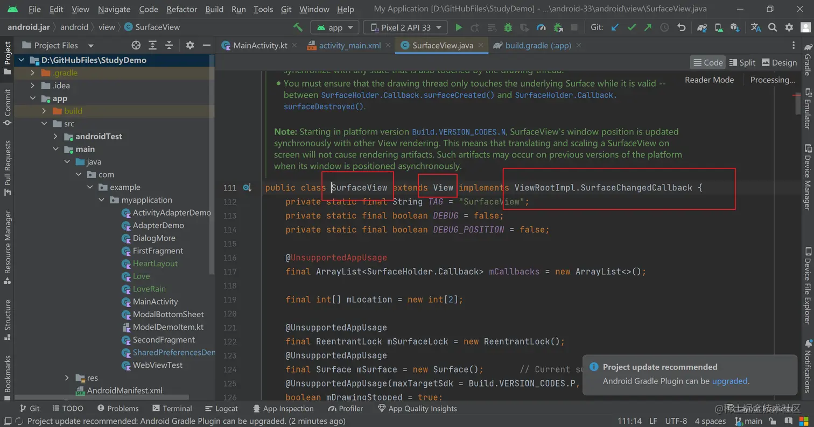This screenshot has height=427, width=814.
Task: Open the Refactor menu
Action: tap(181, 9)
